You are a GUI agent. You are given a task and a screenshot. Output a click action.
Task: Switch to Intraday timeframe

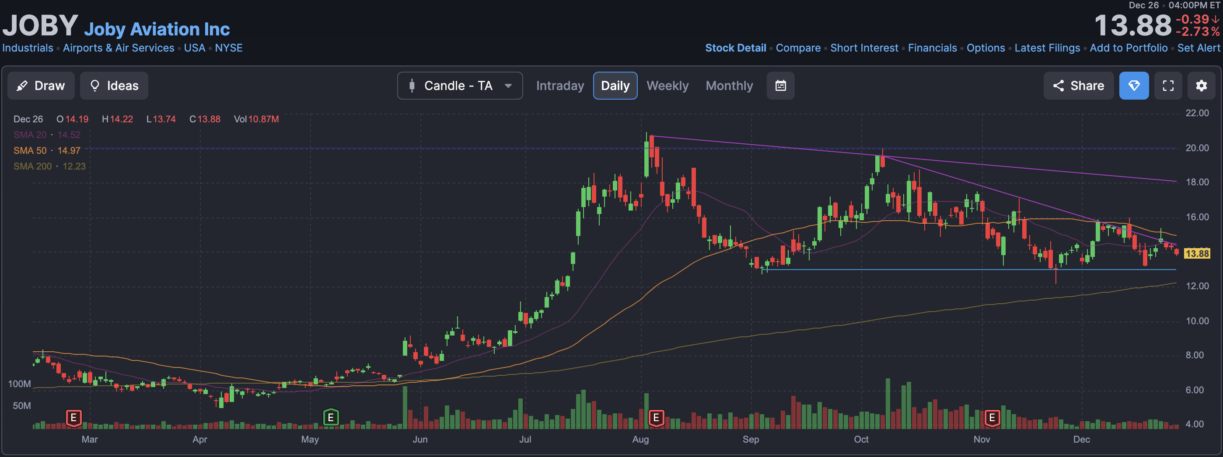coord(560,86)
